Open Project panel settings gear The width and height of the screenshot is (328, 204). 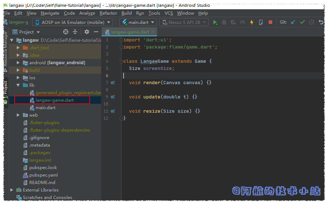(87, 32)
